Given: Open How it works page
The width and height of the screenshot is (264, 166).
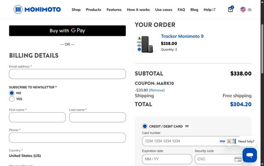Looking at the screenshot, I should pyautogui.click(x=138, y=9).
